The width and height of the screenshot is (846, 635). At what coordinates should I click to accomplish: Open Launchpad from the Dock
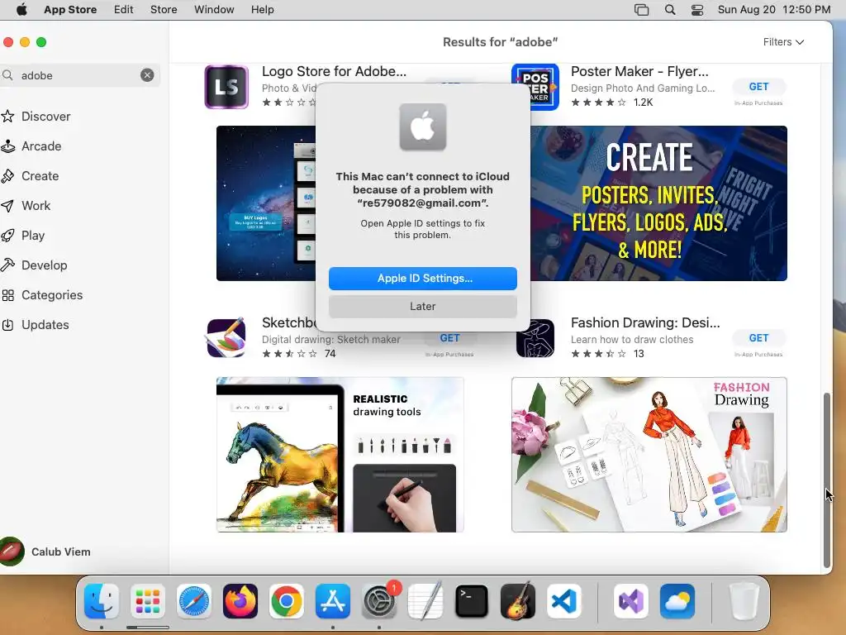pos(147,601)
